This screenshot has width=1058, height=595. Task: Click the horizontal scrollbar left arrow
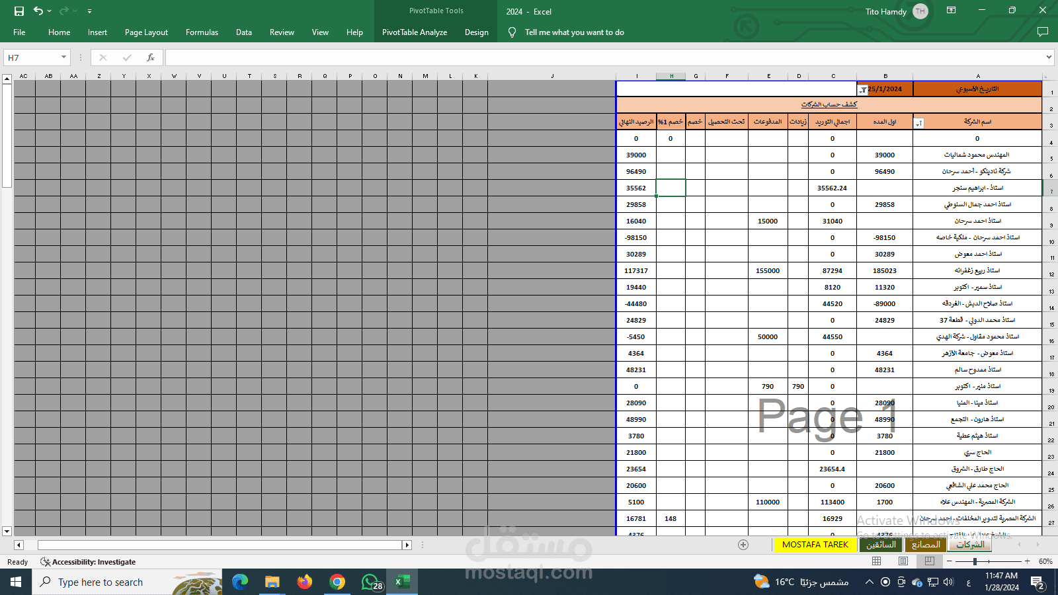(19, 545)
